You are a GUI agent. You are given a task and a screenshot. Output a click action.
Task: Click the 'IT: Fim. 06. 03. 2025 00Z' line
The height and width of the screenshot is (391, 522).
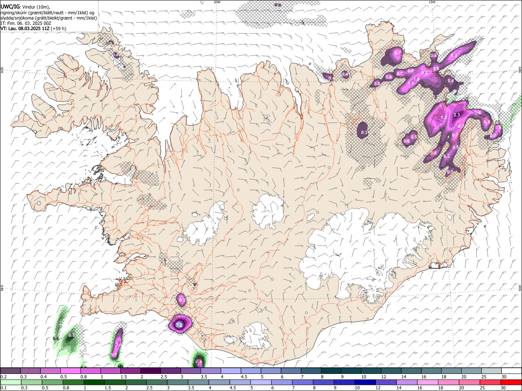point(26,23)
